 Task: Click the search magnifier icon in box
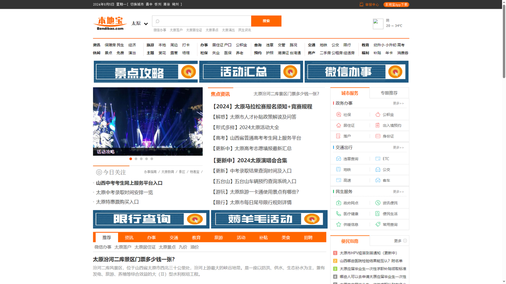[x=157, y=21]
